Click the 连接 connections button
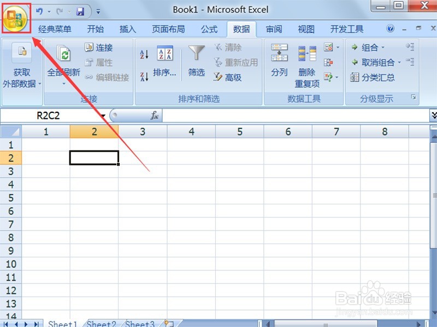This screenshot has width=437, height=327. click(99, 47)
